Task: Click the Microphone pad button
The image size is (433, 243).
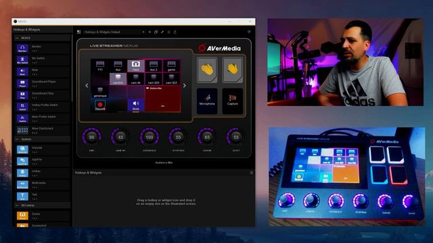Action: click(x=207, y=101)
